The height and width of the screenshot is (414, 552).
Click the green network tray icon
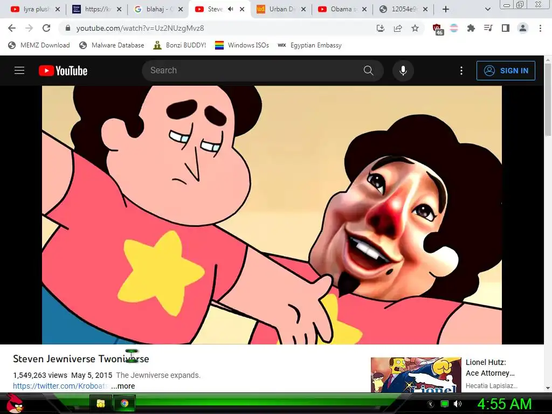click(x=445, y=404)
